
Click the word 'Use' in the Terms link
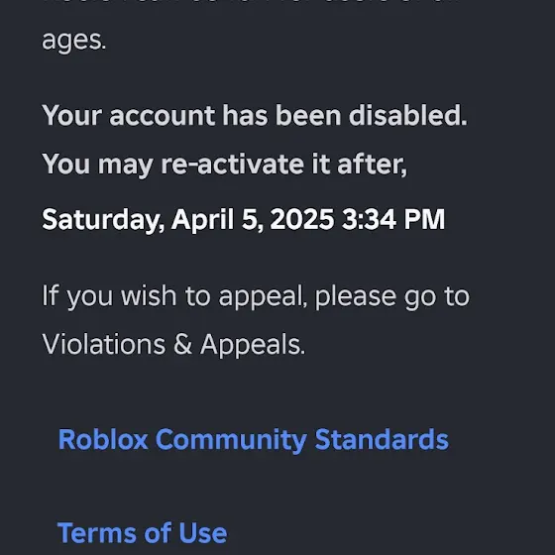[x=203, y=533]
